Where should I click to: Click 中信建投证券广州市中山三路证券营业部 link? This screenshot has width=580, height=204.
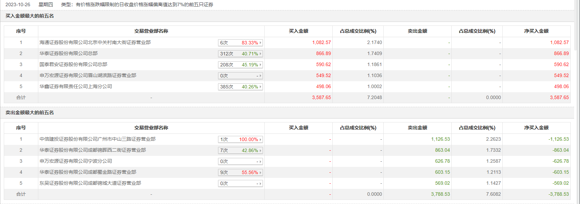(x=97, y=139)
